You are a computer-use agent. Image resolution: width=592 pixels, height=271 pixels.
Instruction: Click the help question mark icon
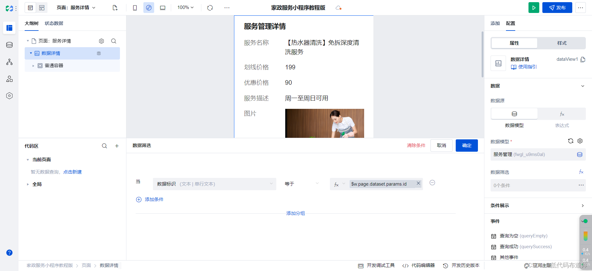coord(9,253)
